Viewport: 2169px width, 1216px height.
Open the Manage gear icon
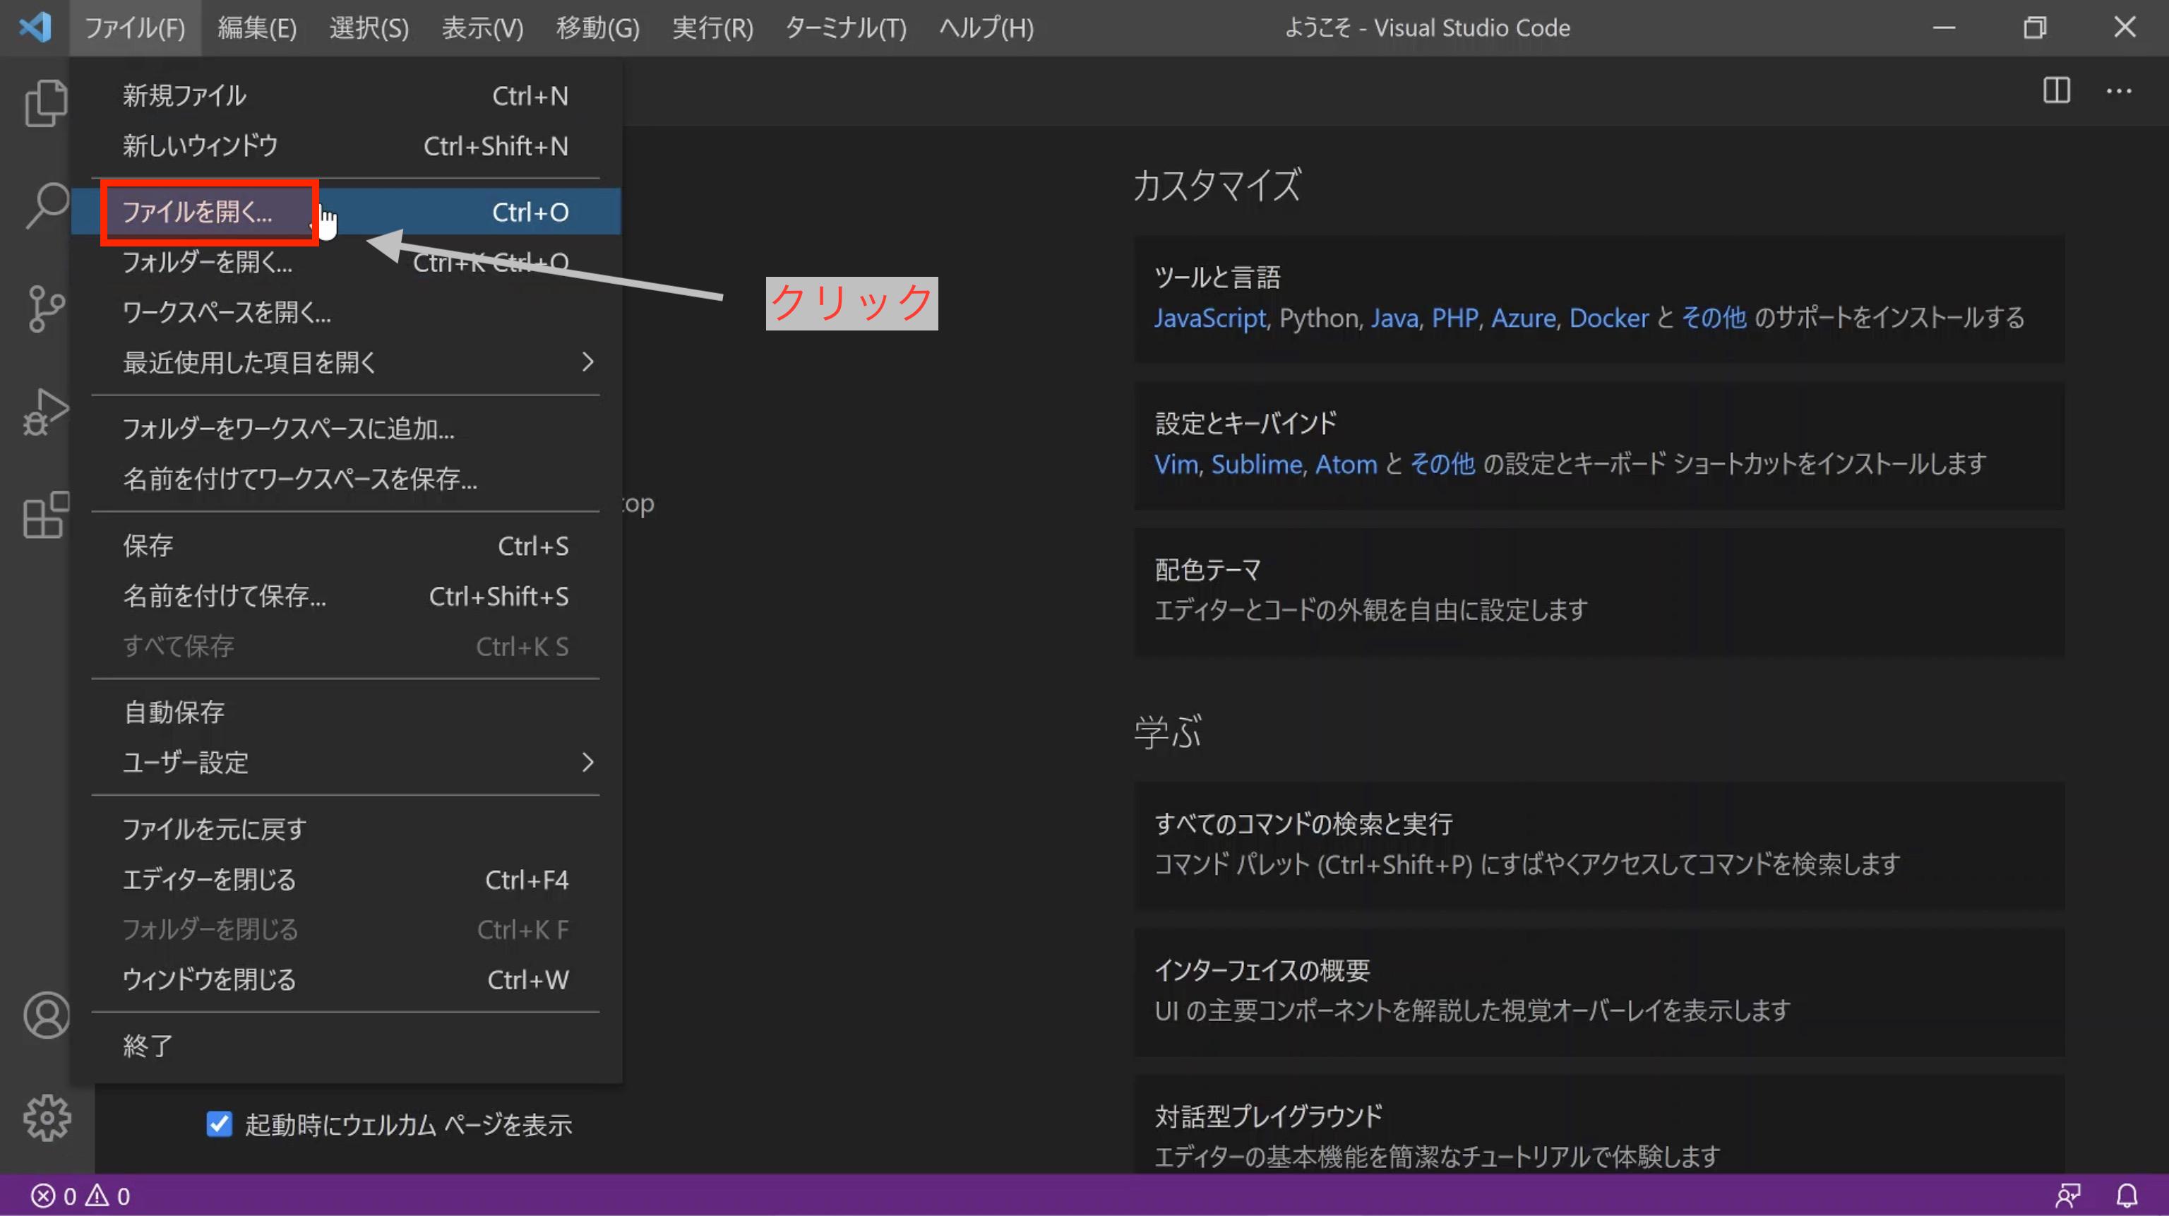(x=47, y=1117)
